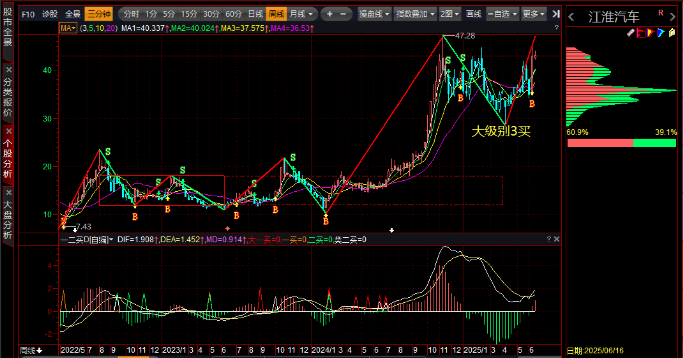Switch to 30分 period
This screenshot has height=358, width=683.
click(211, 14)
